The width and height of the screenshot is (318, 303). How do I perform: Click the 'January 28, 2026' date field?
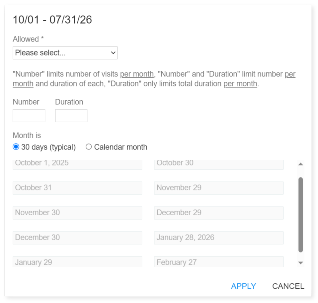tap(218, 238)
